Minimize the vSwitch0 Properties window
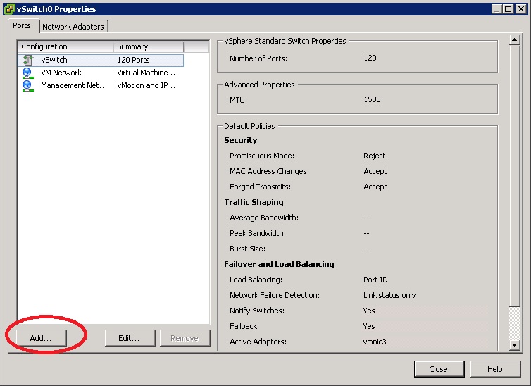The height and width of the screenshot is (386, 531). [496, 9]
